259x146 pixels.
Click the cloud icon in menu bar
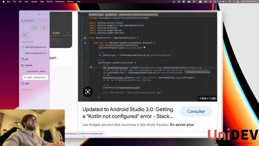click(189, 2)
